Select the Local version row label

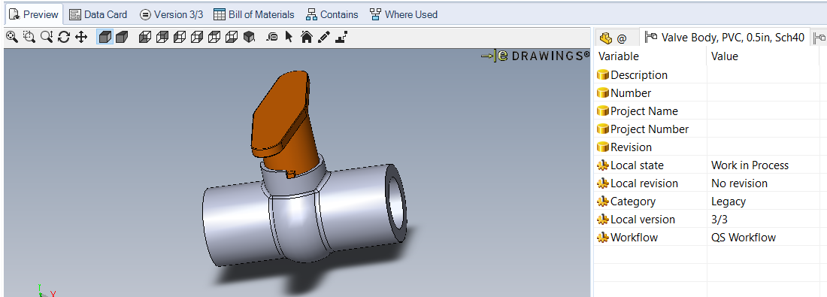pos(642,219)
